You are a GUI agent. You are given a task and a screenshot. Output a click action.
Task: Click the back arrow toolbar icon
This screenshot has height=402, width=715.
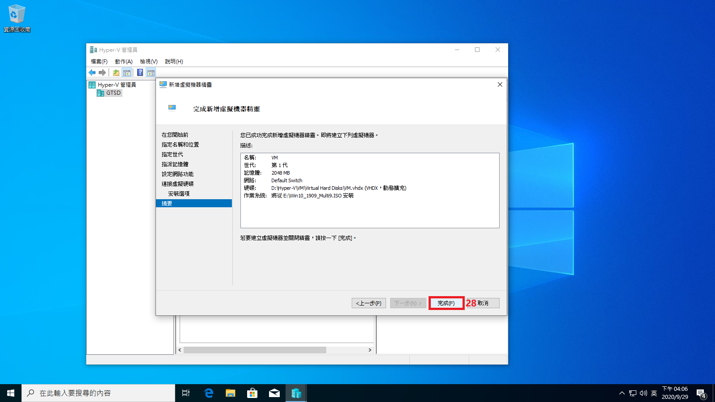point(92,72)
